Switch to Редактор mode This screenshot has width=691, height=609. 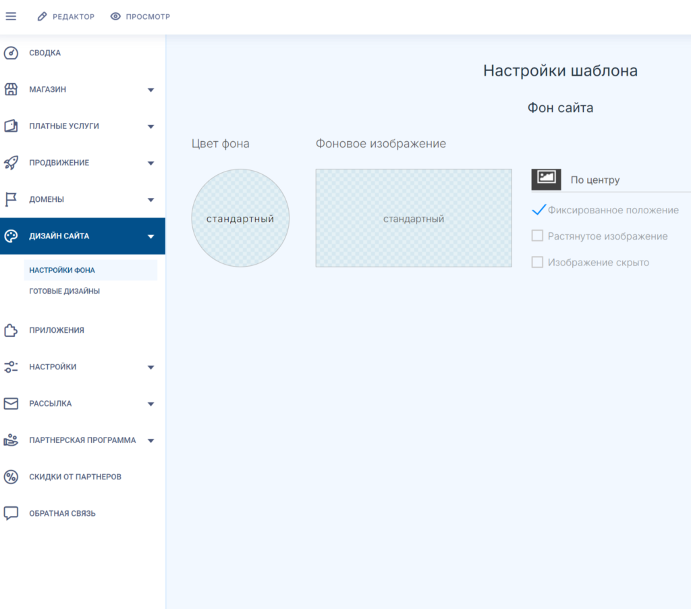point(65,16)
